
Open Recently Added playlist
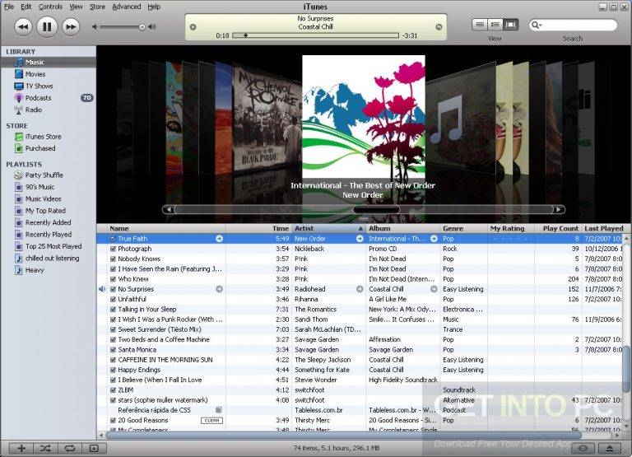tap(49, 222)
